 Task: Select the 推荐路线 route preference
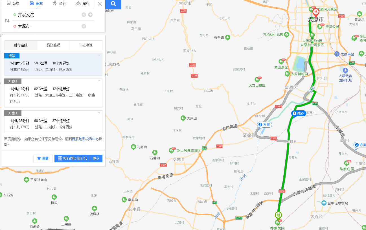(21, 45)
